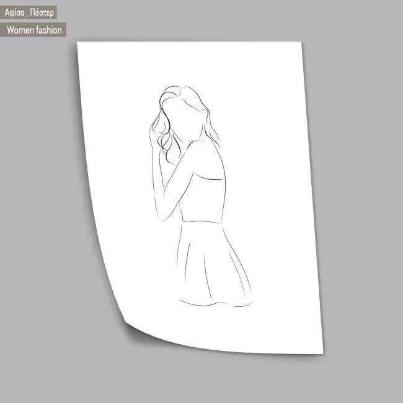The width and height of the screenshot is (403, 403).
Task: Click the curled bottom-left corner of the poster
Action: pos(127,324)
